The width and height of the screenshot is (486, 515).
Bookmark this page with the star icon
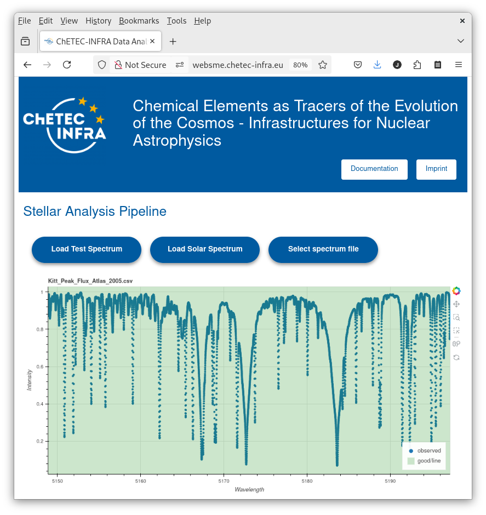(323, 65)
